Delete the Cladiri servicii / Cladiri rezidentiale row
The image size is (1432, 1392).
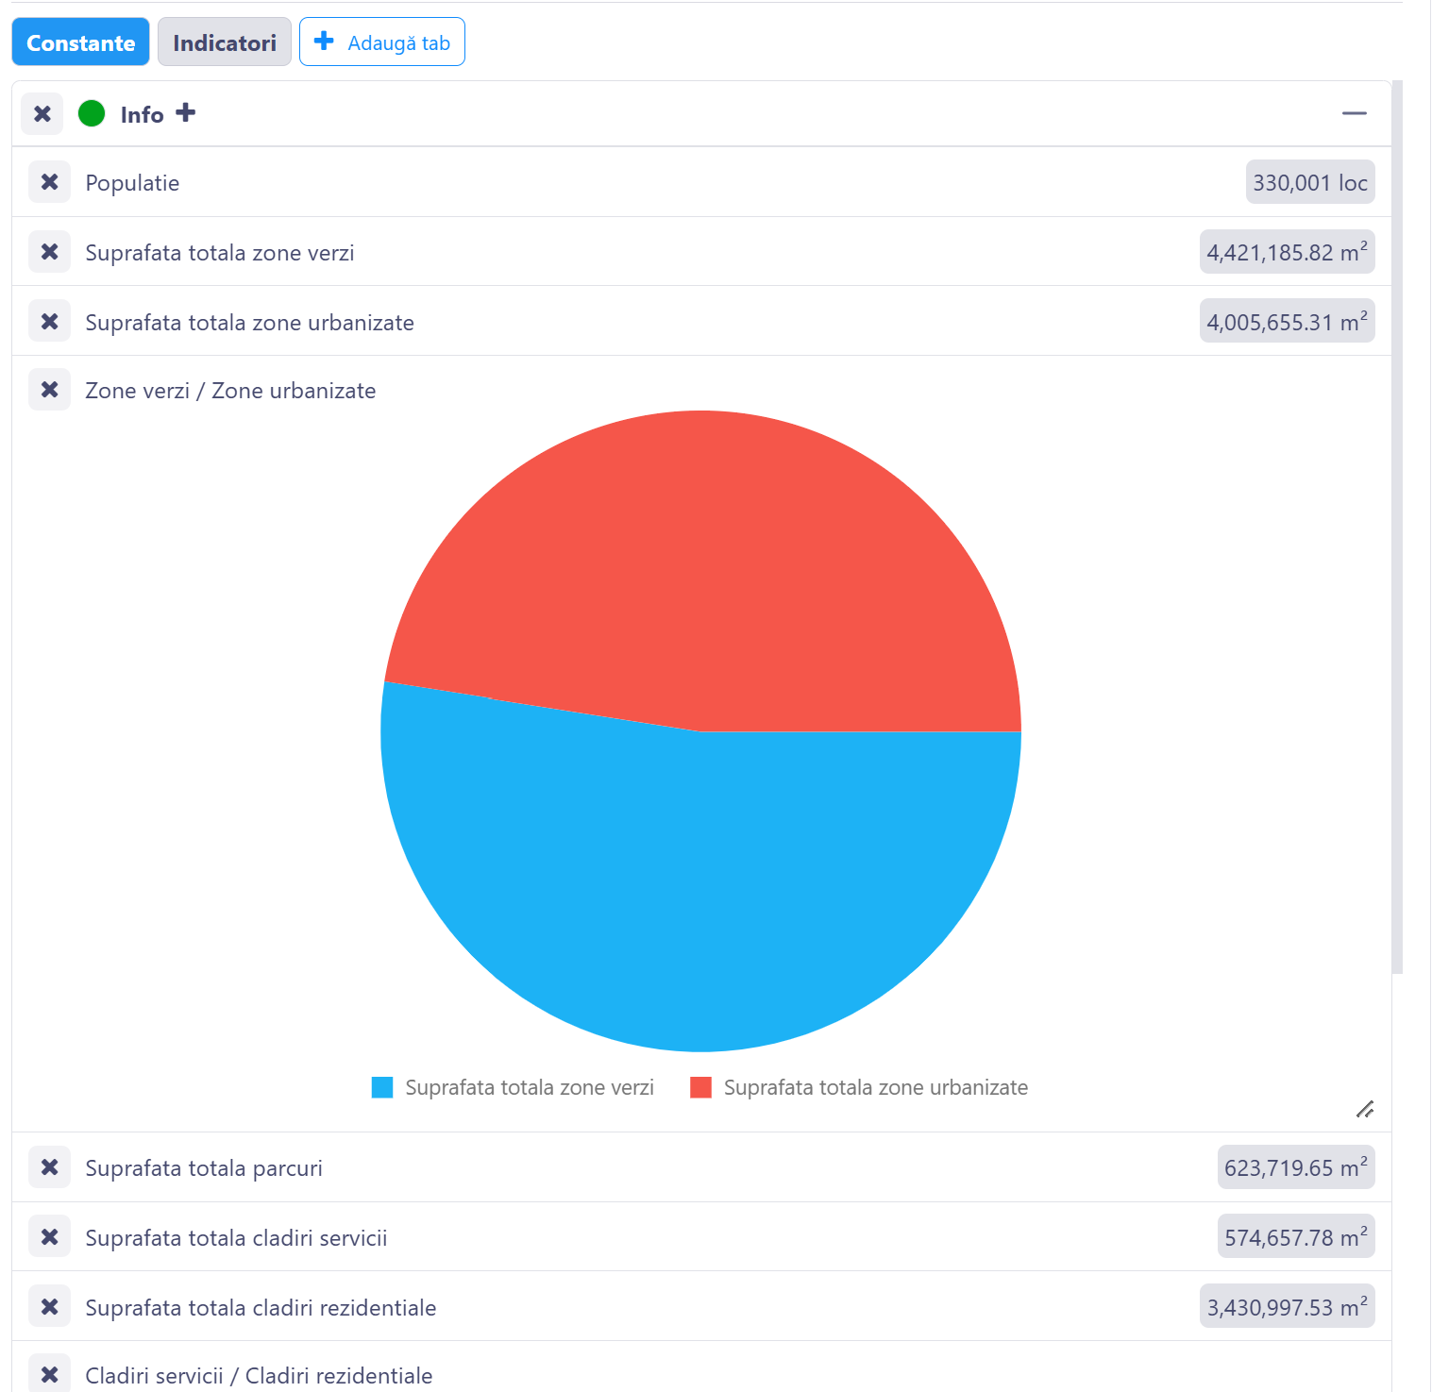[x=49, y=1375]
